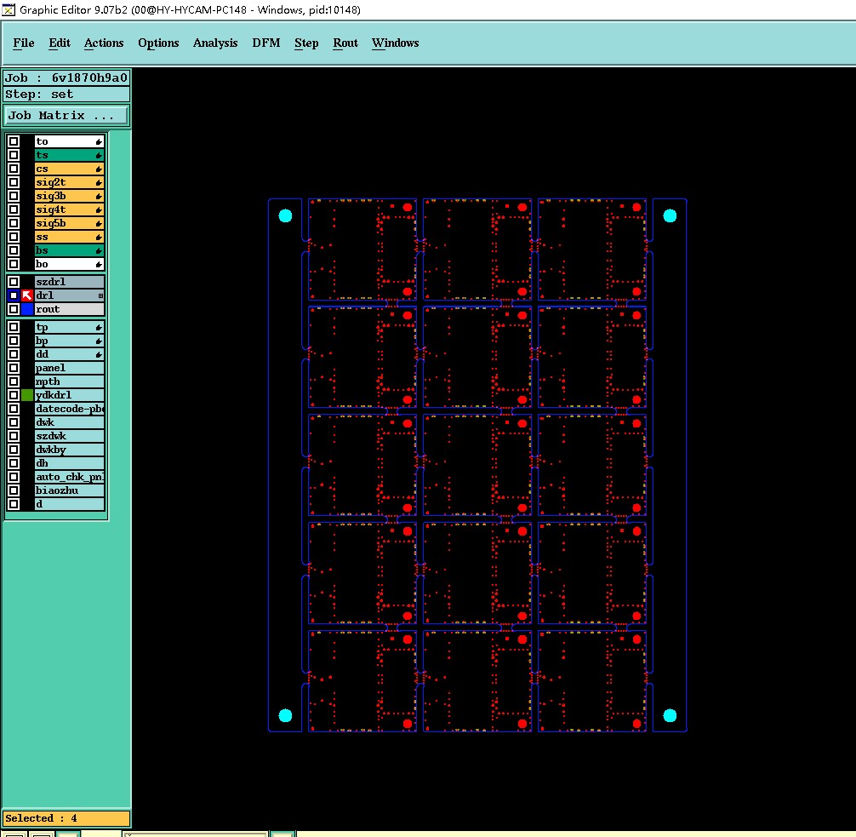Screen dimensions: 856x837
Task: Uncheck the drl layer display checkbox
Action: 14,295
